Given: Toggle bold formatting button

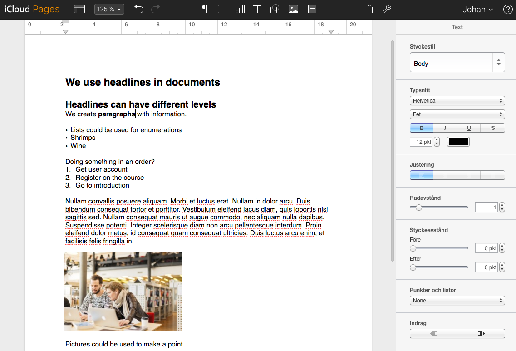Looking at the screenshot, I should click(x=422, y=128).
